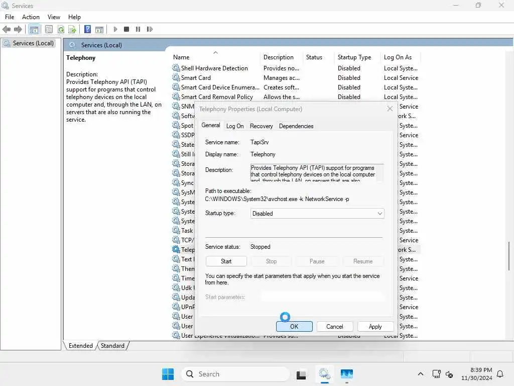Open the Help toolbar icon
This screenshot has height=386, width=514.
pos(87,29)
